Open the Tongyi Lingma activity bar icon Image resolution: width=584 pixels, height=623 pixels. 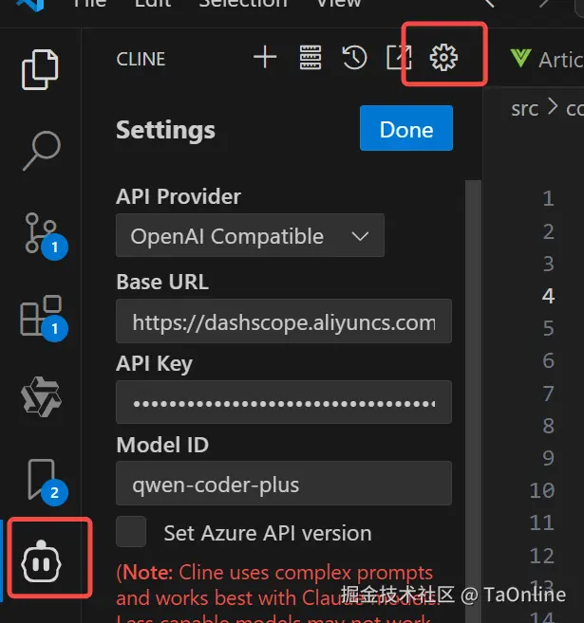[x=41, y=396]
